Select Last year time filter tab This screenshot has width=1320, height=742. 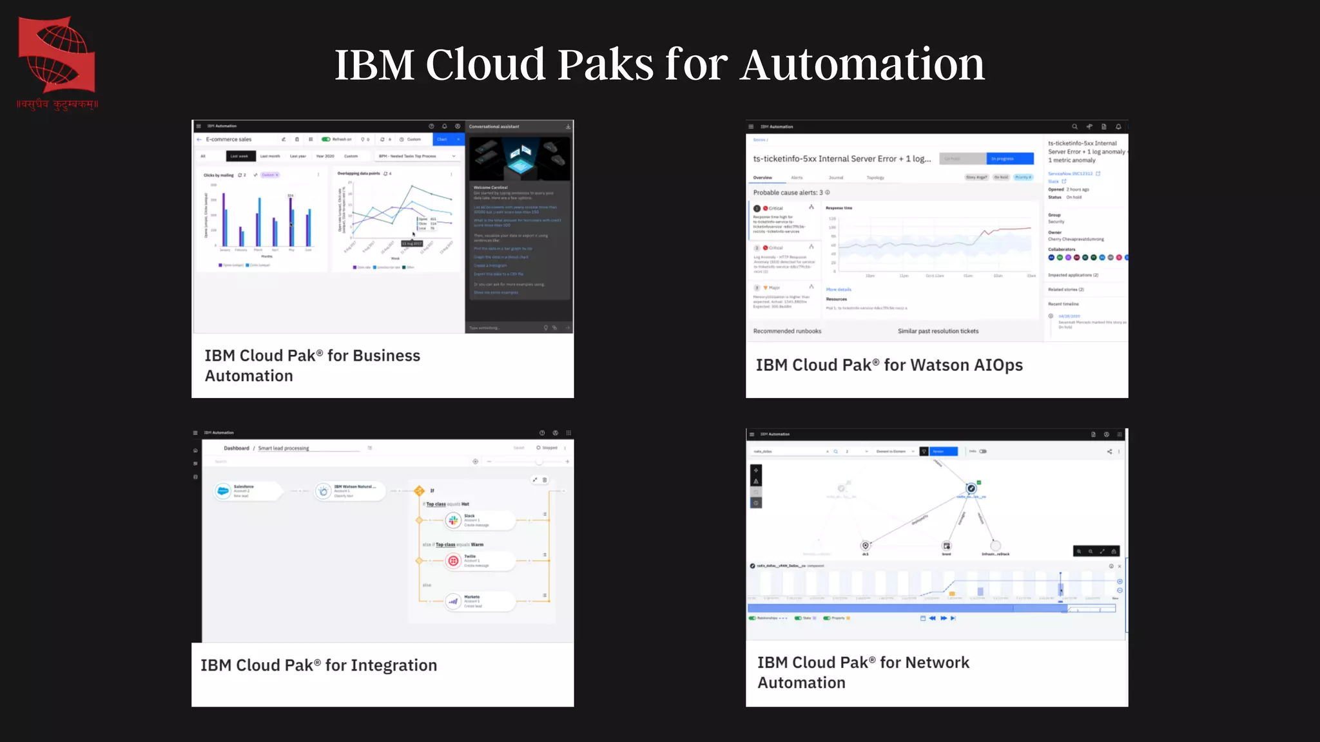click(298, 157)
